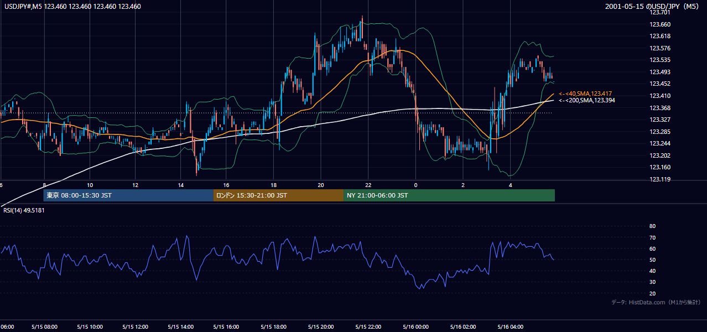The height and width of the screenshot is (332, 707).
Task: Click hour tick 18 beneath the candlestick chart
Action: coord(273,185)
